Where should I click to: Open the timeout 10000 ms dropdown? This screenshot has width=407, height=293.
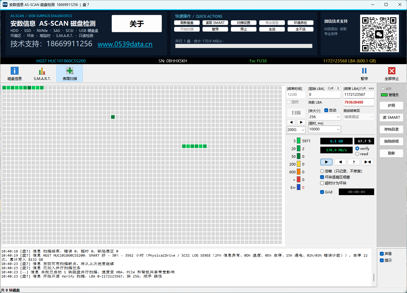tap(325, 129)
